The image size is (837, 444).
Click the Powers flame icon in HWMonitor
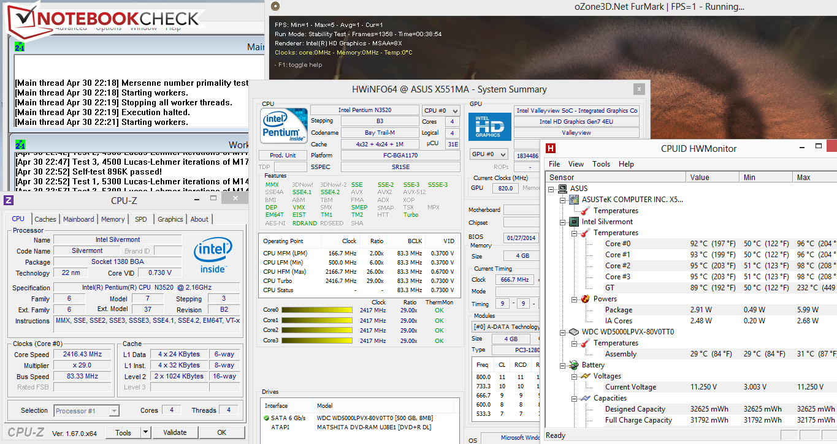coord(585,299)
